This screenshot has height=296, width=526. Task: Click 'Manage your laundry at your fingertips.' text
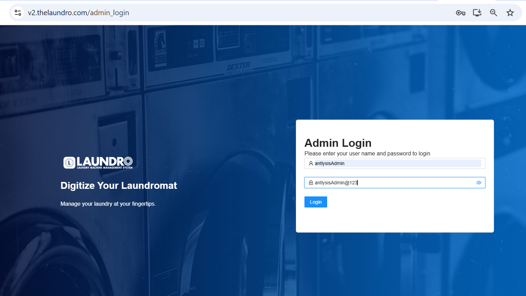click(108, 204)
